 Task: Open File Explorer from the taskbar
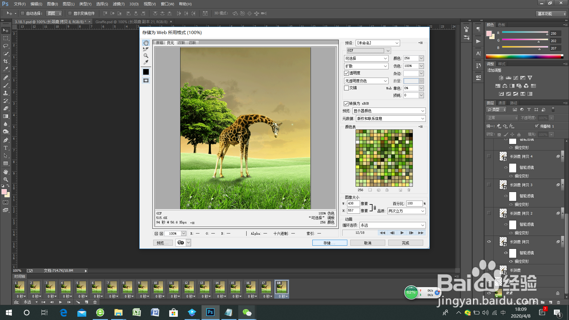[119, 312]
